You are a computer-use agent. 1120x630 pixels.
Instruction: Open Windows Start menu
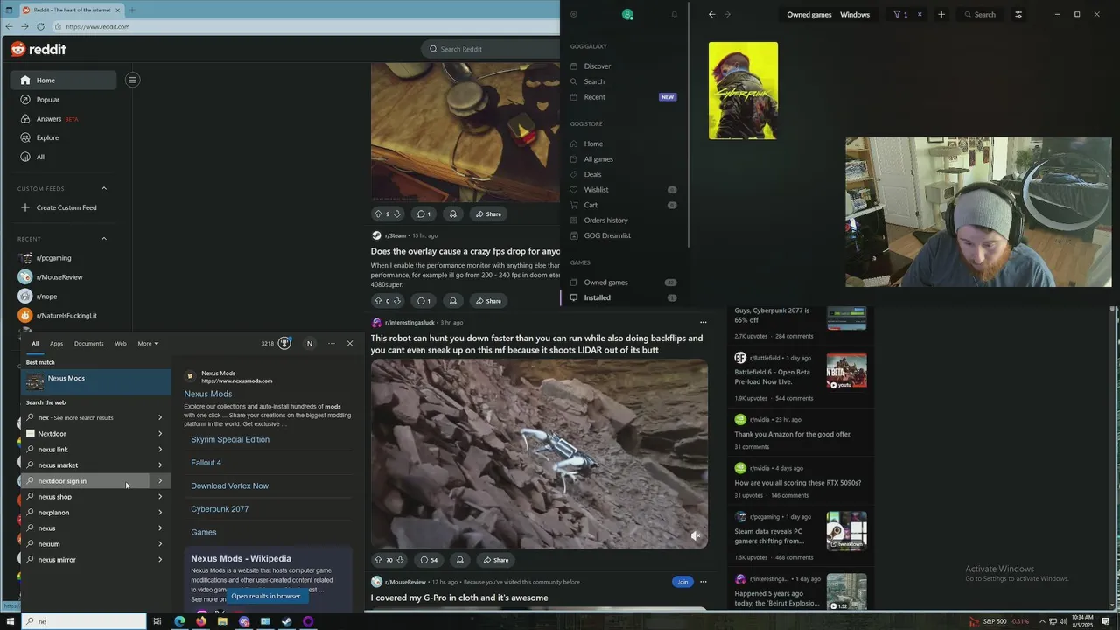click(x=10, y=621)
